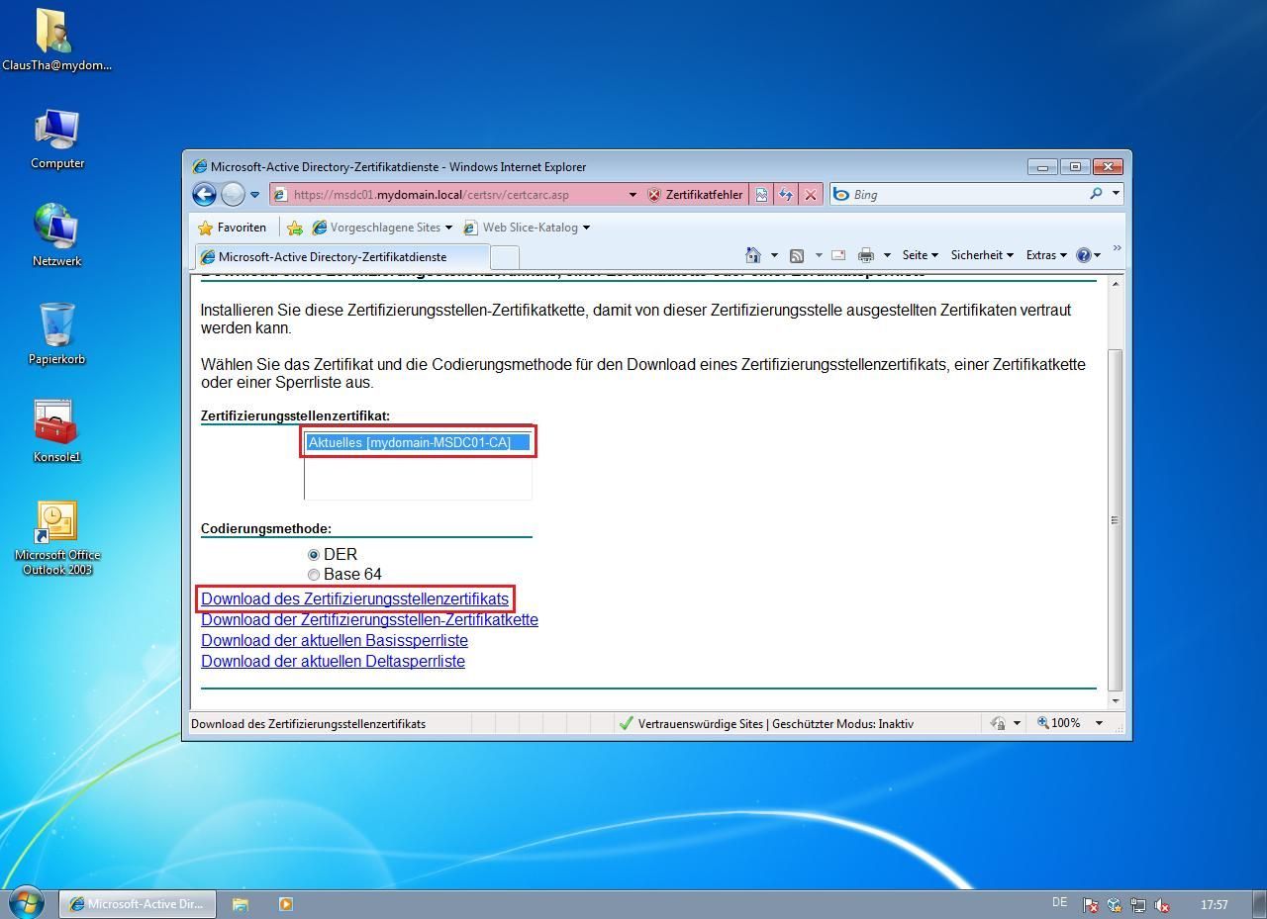This screenshot has height=919, width=1267.
Task: Go back with the browser Back arrow
Action: point(204,195)
